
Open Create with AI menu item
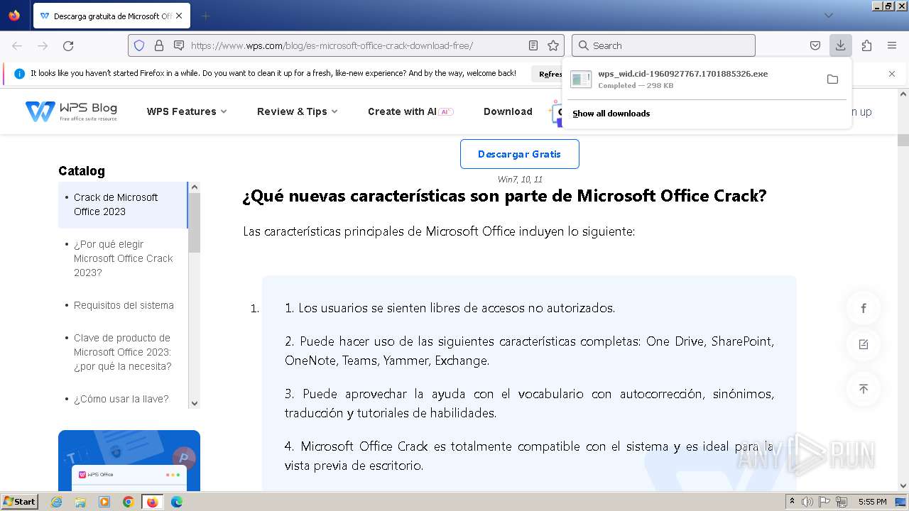pos(410,111)
